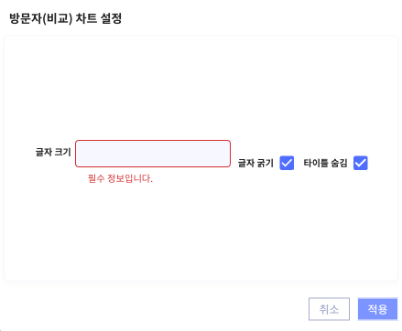Select the empty required font size field

153,154
